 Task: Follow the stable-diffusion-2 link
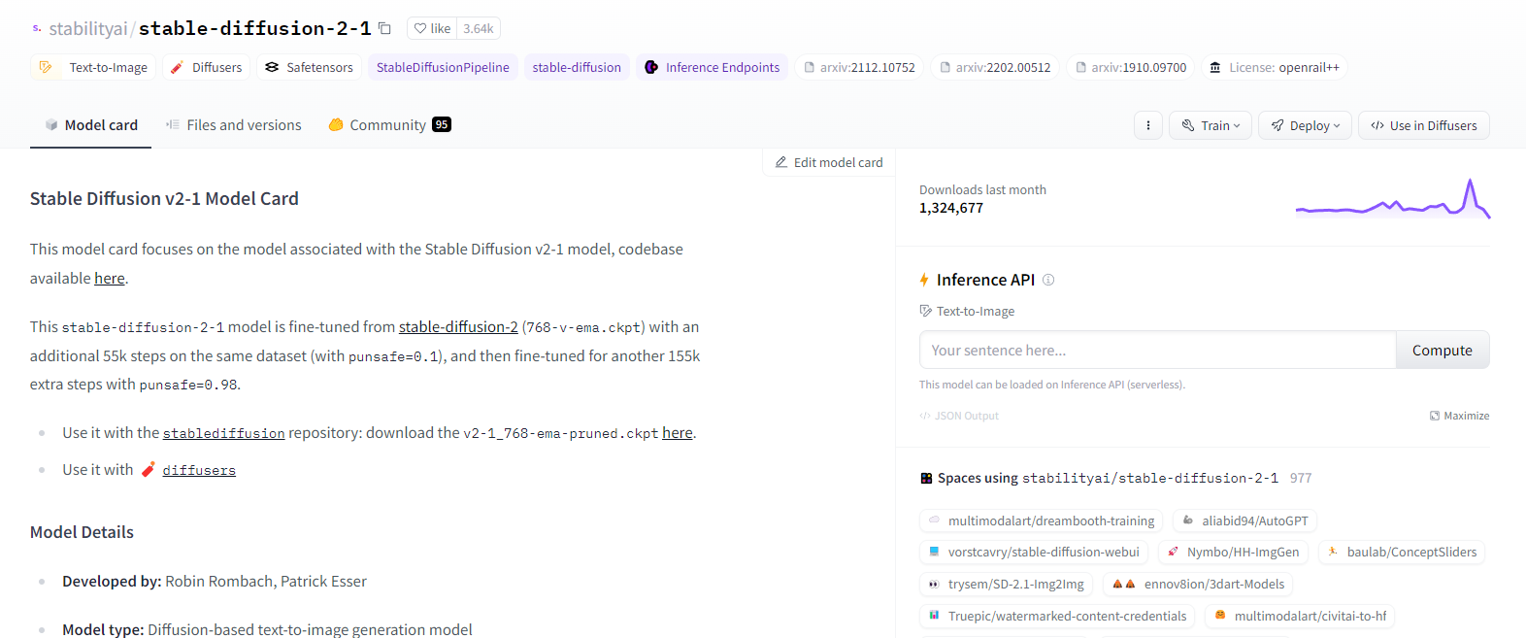(458, 327)
